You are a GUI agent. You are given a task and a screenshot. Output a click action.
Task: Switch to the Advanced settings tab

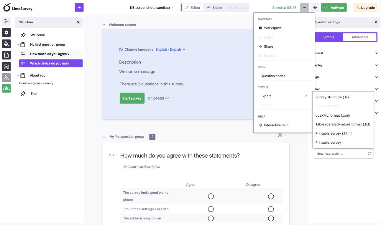[359, 37]
